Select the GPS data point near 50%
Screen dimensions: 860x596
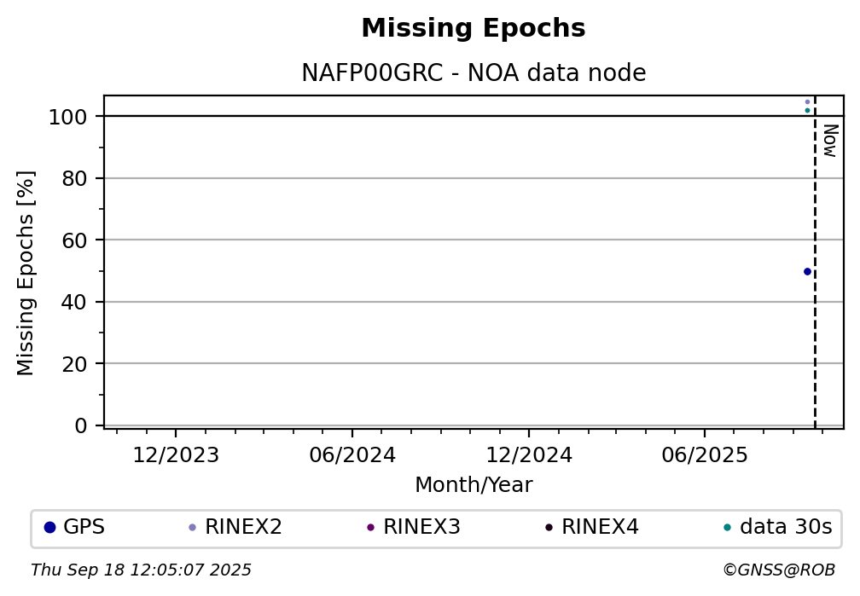(807, 271)
